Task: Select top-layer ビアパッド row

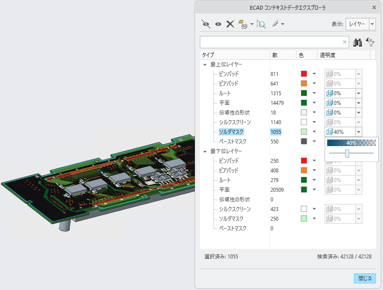Action: (x=228, y=84)
